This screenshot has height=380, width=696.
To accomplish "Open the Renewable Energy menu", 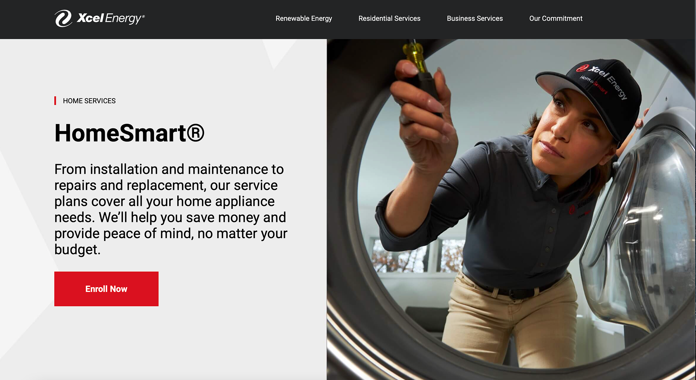I will click(x=304, y=18).
